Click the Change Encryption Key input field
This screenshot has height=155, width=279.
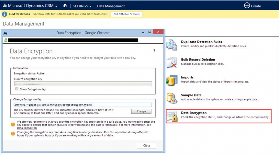(83, 105)
